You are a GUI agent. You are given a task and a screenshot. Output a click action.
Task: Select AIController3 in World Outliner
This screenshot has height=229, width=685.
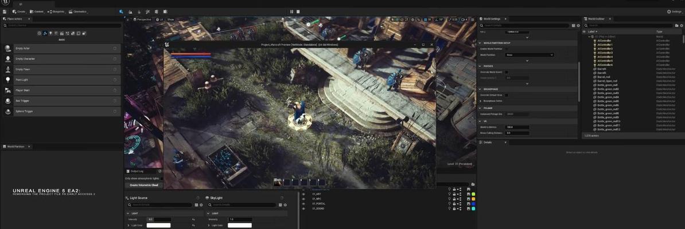[605, 53]
